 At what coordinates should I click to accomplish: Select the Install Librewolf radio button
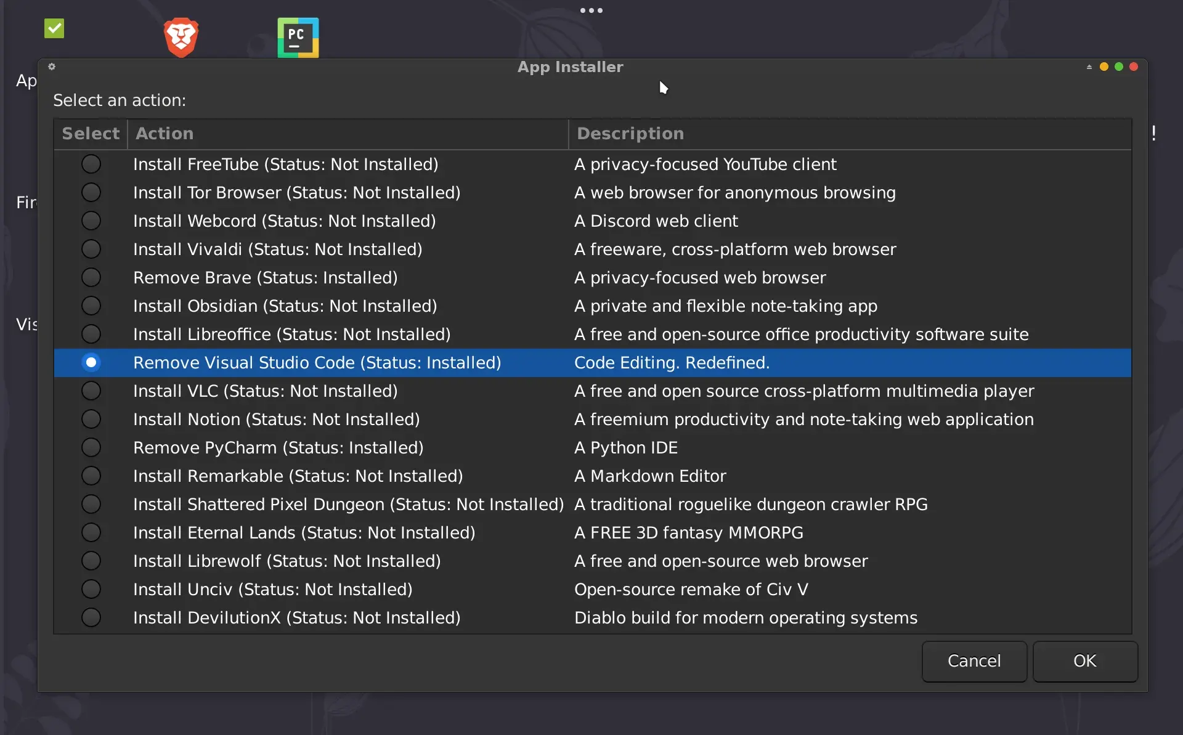point(91,561)
